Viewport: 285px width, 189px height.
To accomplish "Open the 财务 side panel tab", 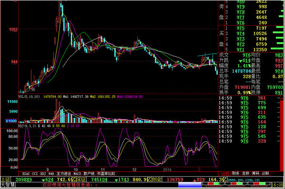I will tap(235, 173).
